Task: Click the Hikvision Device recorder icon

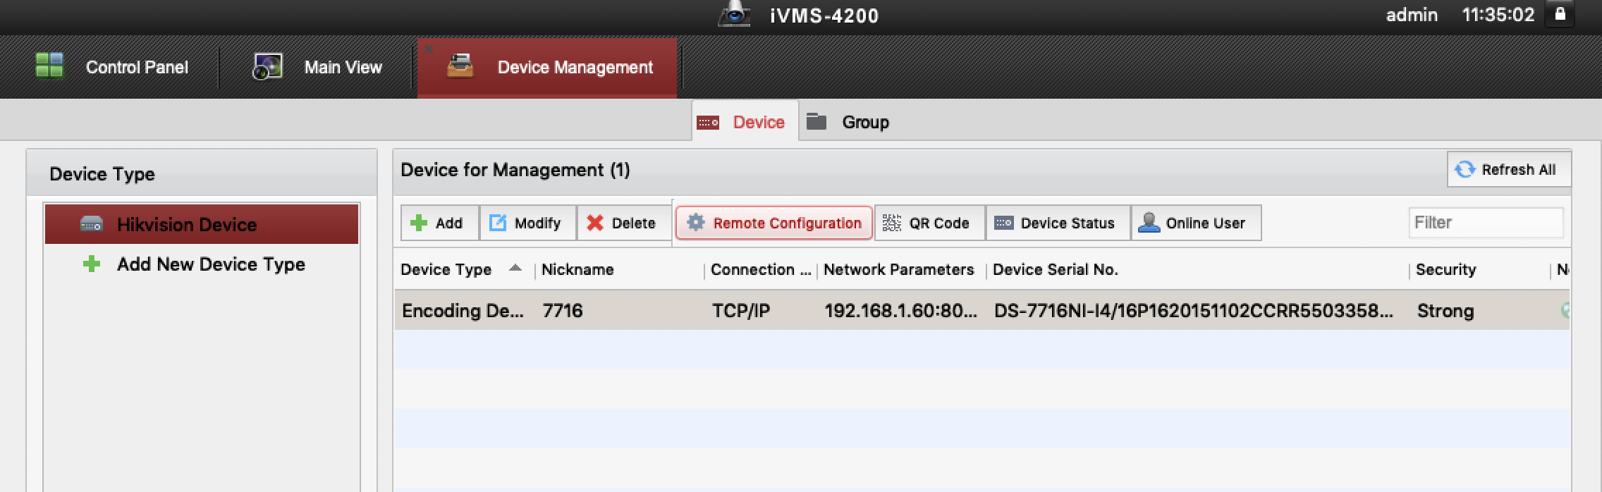Action: point(92,224)
